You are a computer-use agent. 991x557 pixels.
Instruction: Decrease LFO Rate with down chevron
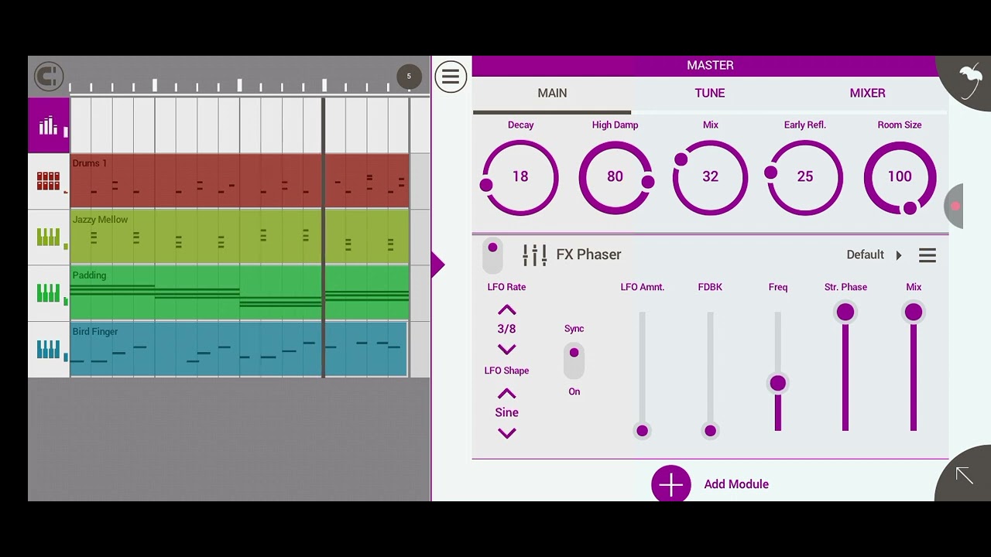[x=506, y=349]
